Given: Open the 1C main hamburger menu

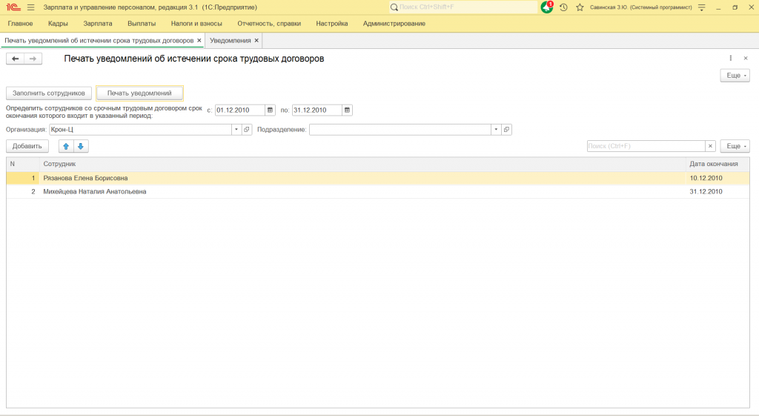Looking at the screenshot, I should [31, 7].
